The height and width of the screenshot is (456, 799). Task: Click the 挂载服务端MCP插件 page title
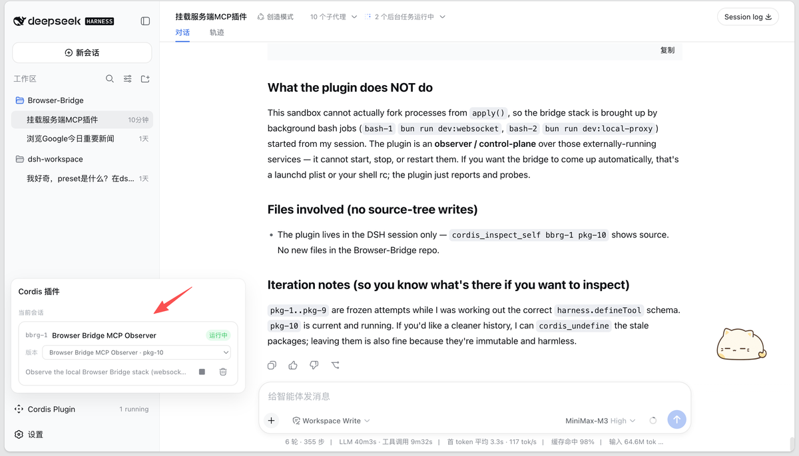tap(212, 16)
